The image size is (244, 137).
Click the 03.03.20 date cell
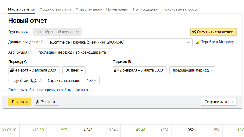click(x=9, y=130)
